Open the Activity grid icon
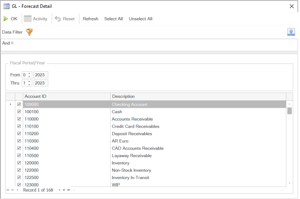The image size is (300, 199). (28, 19)
